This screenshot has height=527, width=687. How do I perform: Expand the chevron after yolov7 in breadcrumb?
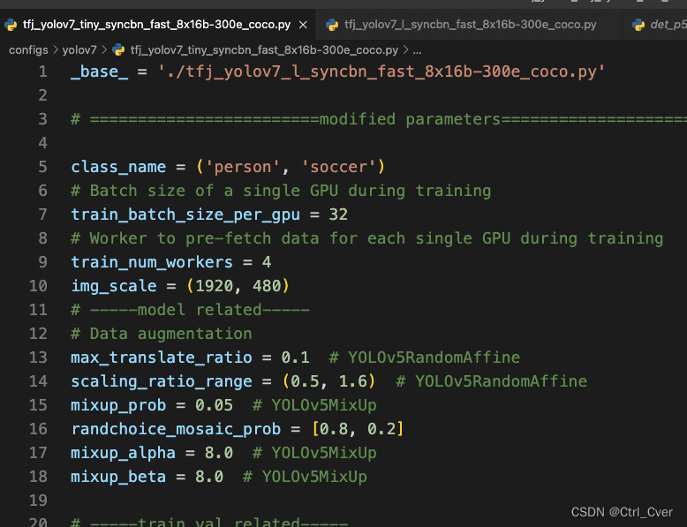point(104,50)
